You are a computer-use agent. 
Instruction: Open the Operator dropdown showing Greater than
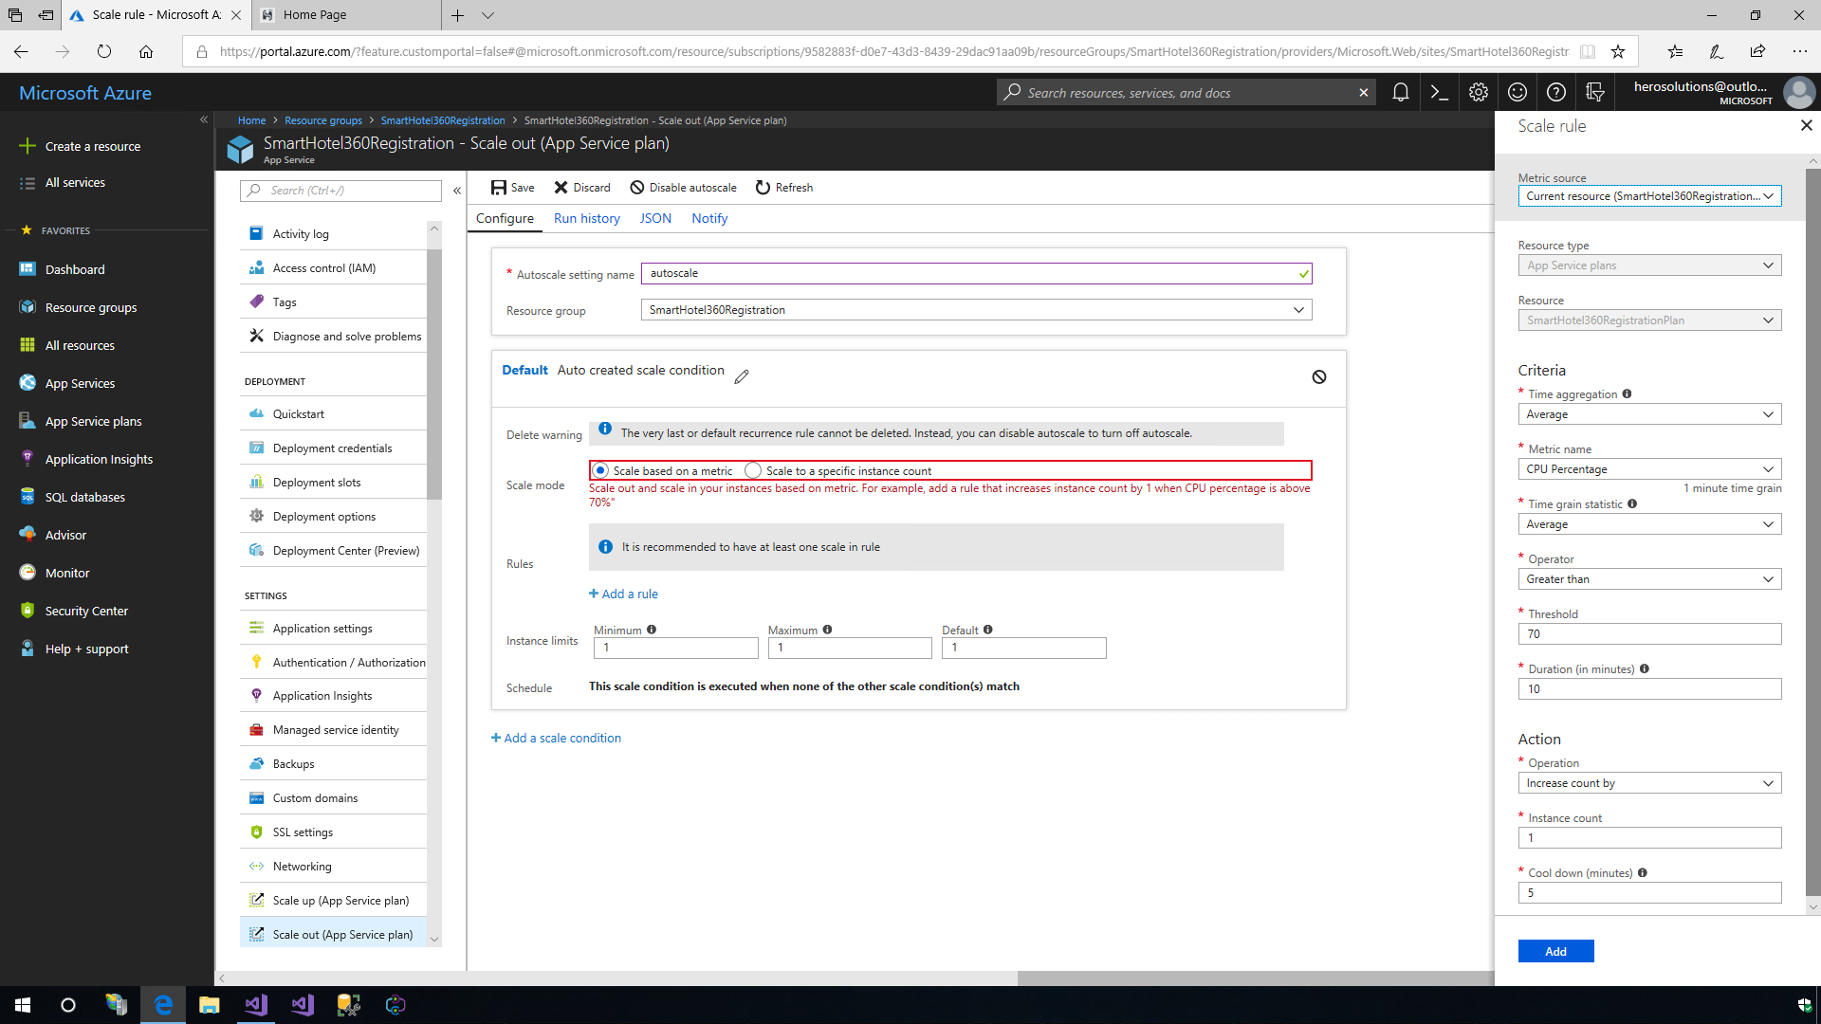1648,579
